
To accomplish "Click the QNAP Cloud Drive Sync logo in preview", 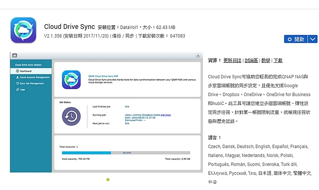I will (71, 80).
